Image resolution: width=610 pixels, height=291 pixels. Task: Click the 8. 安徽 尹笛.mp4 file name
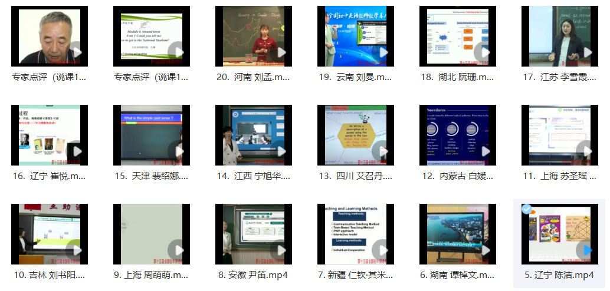tap(254, 275)
